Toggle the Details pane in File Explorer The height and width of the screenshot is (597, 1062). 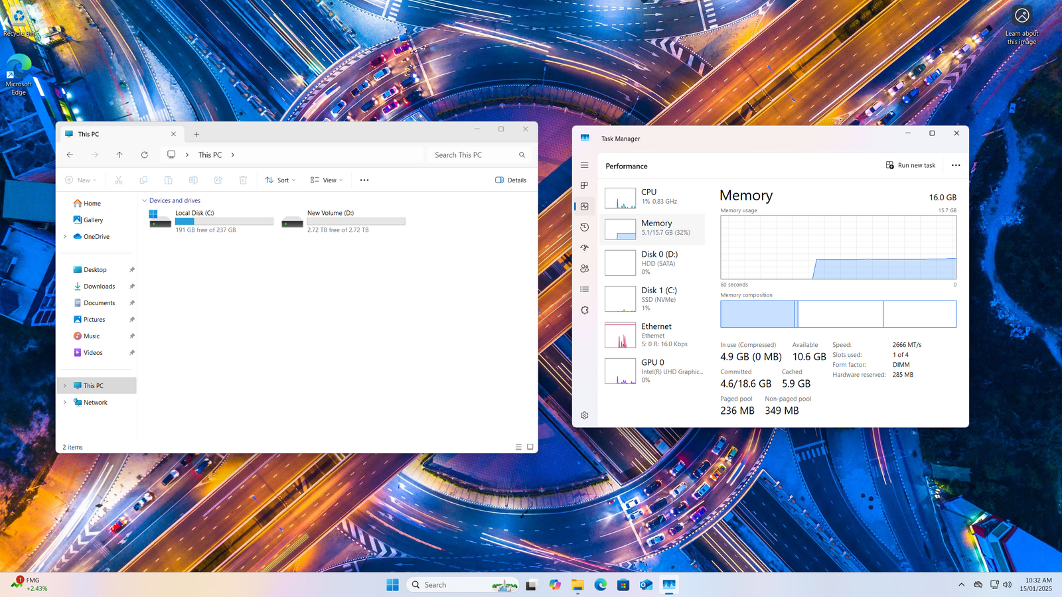coord(511,180)
